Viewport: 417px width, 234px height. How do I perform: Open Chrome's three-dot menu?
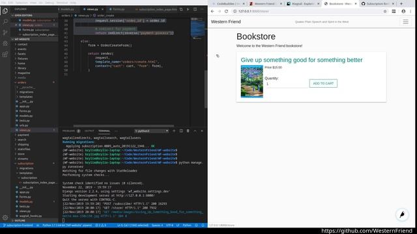coord(410,12)
